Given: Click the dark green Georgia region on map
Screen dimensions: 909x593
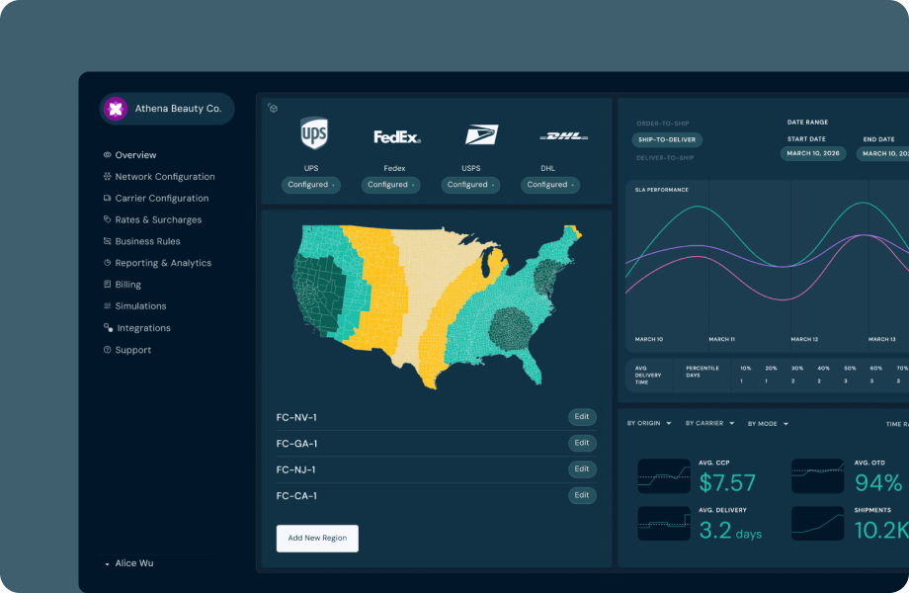Looking at the screenshot, I should point(511,329).
